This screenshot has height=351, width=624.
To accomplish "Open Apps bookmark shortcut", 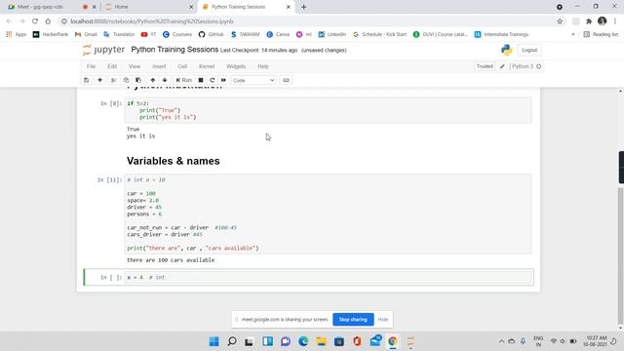I will click(17, 34).
